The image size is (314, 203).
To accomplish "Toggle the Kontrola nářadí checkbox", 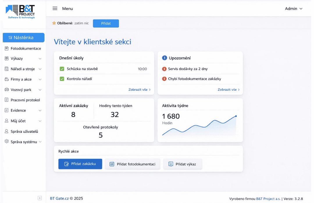I will 62,78.
